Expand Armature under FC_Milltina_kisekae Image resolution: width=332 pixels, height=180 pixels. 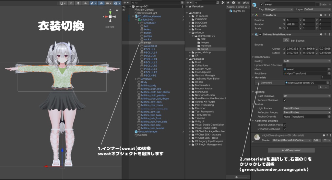(x=136, y=79)
